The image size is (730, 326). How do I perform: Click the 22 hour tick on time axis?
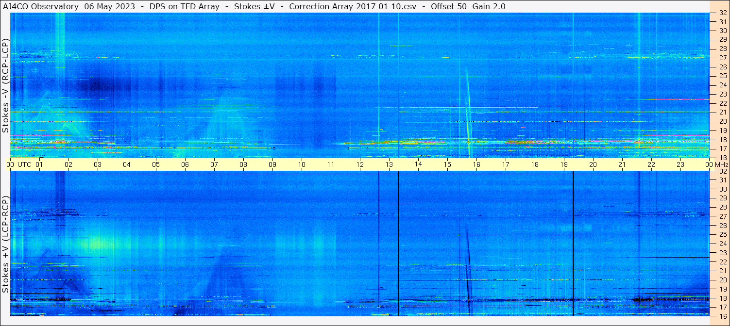(651, 164)
